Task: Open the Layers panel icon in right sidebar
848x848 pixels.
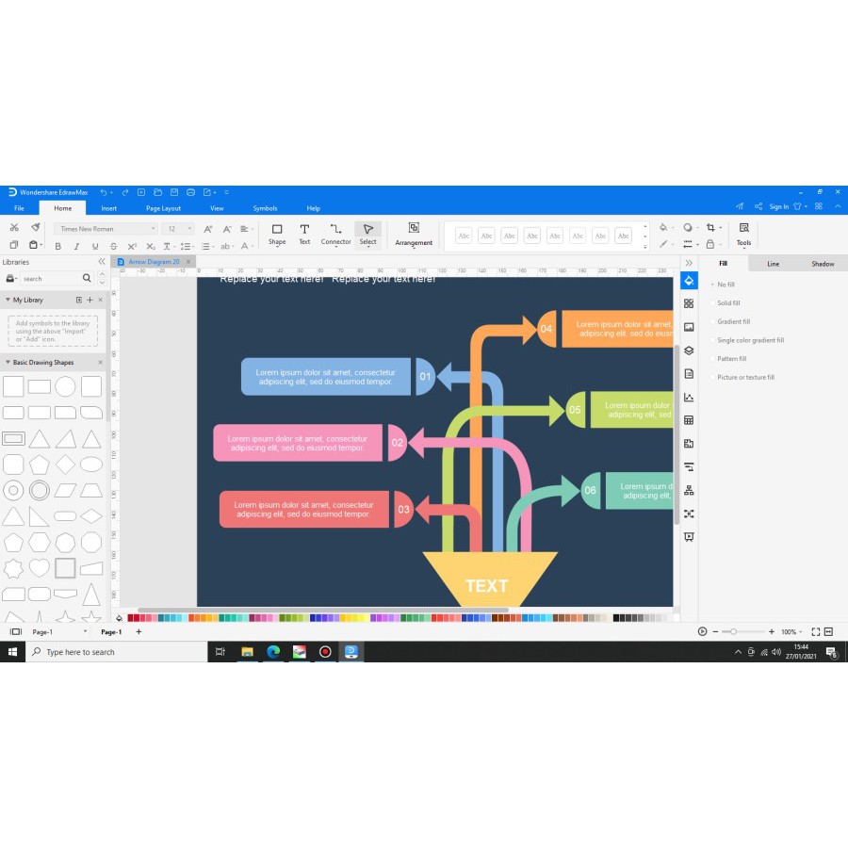Action: 689,351
